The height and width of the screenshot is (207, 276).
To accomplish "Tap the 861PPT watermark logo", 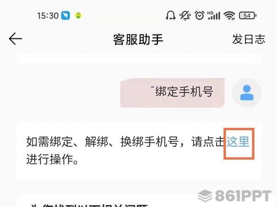I will (x=235, y=195).
